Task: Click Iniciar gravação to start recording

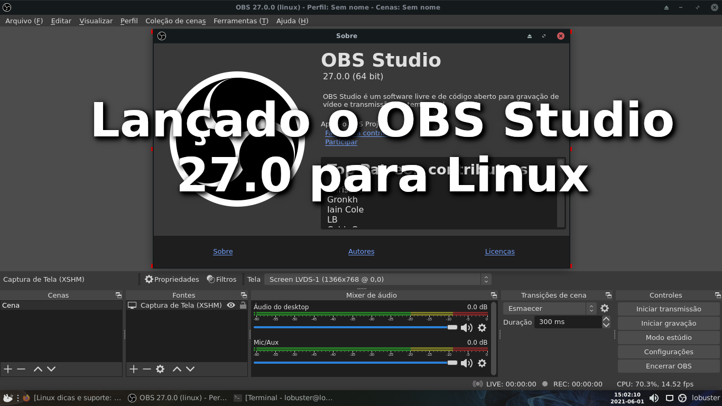Action: click(668, 323)
